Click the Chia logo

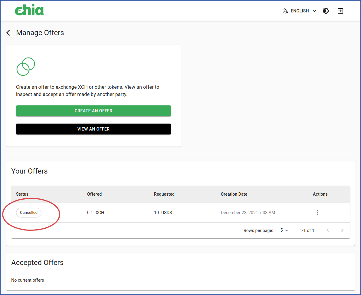(x=29, y=10)
